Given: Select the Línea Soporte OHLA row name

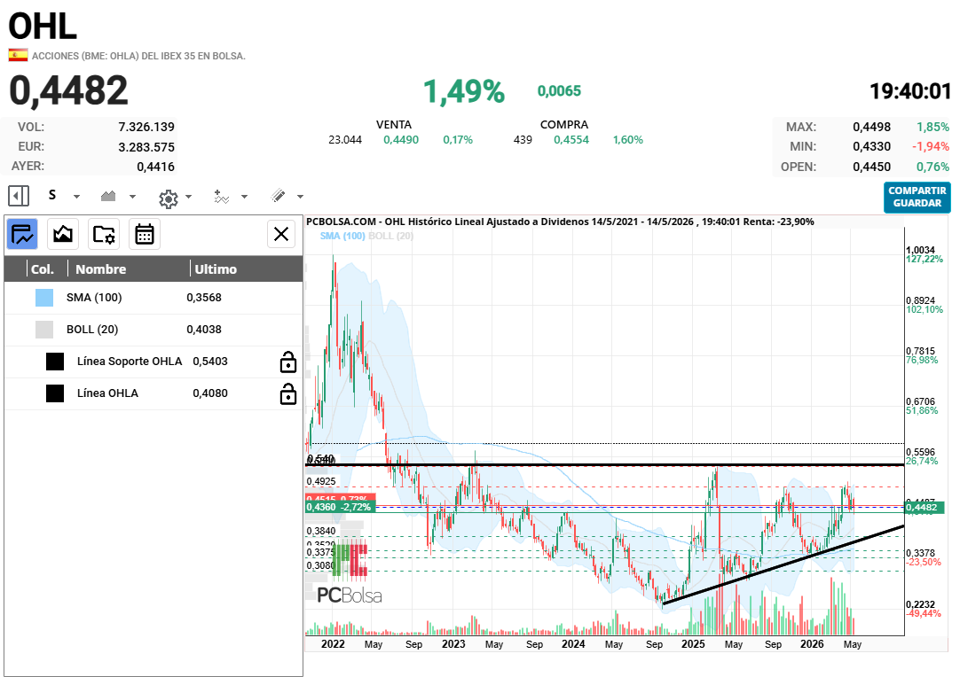Looking at the screenshot, I should click(130, 362).
